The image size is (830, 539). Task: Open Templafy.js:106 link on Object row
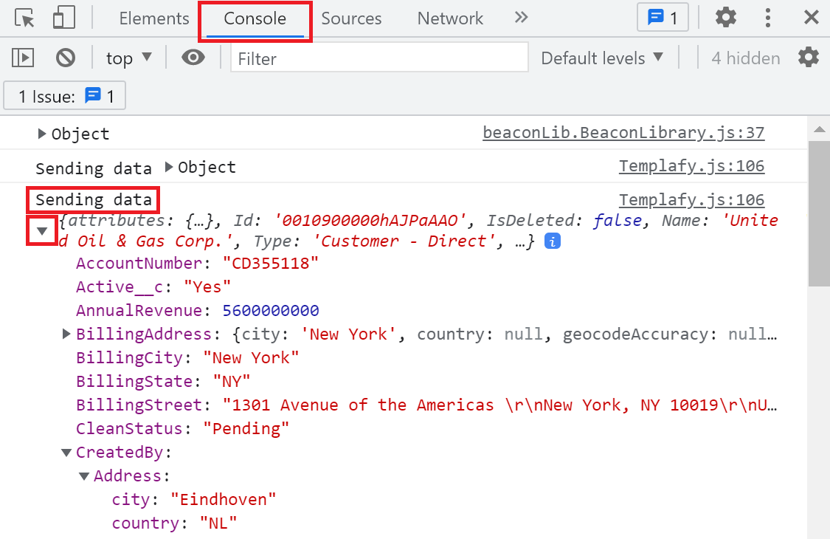point(691,166)
